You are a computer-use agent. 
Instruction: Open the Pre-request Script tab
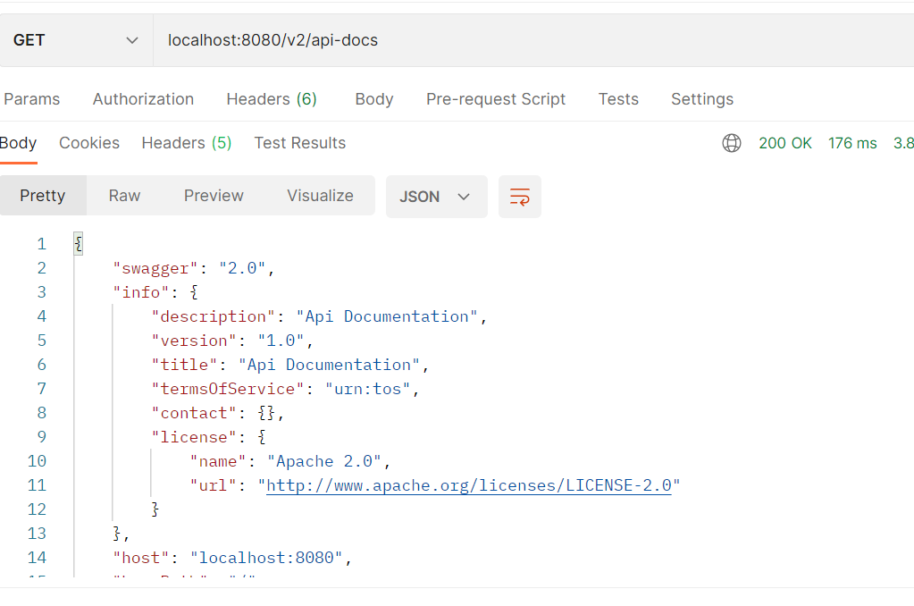496,99
